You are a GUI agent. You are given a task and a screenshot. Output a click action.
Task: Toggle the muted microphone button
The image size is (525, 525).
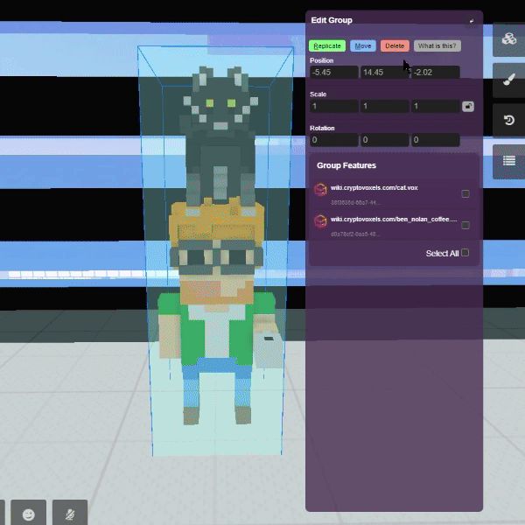pos(70,513)
